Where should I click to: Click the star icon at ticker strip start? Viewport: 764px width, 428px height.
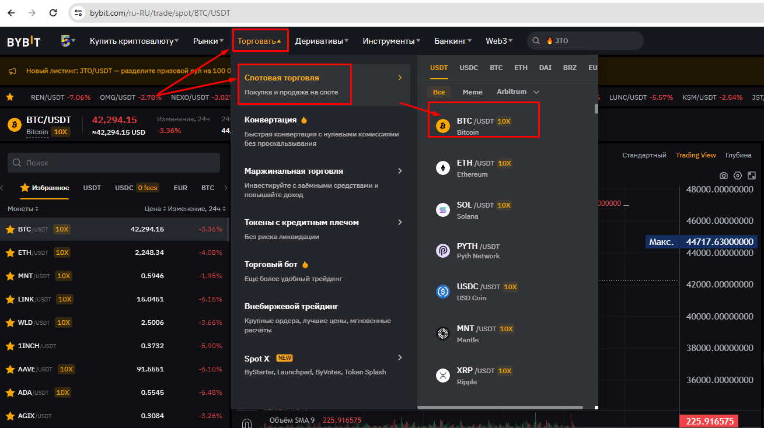(x=9, y=97)
